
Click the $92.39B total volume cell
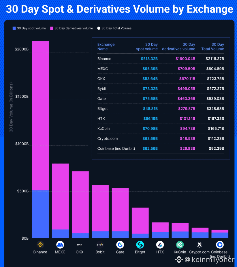[x=217, y=148]
